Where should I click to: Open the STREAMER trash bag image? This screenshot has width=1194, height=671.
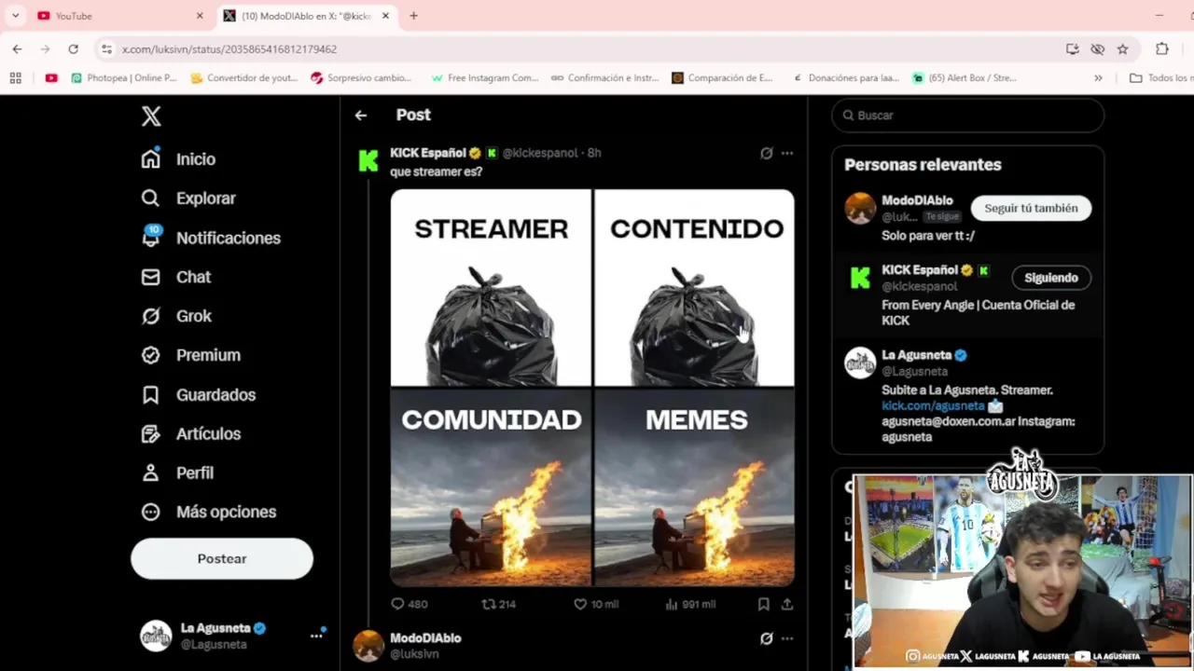[x=491, y=288]
